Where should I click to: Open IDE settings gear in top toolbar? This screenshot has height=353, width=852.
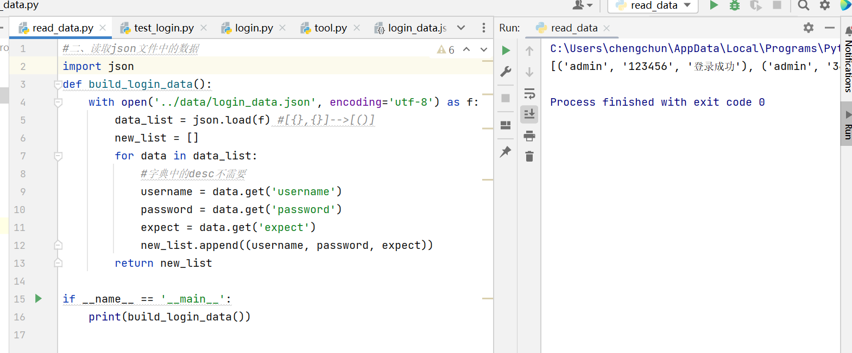tap(825, 5)
